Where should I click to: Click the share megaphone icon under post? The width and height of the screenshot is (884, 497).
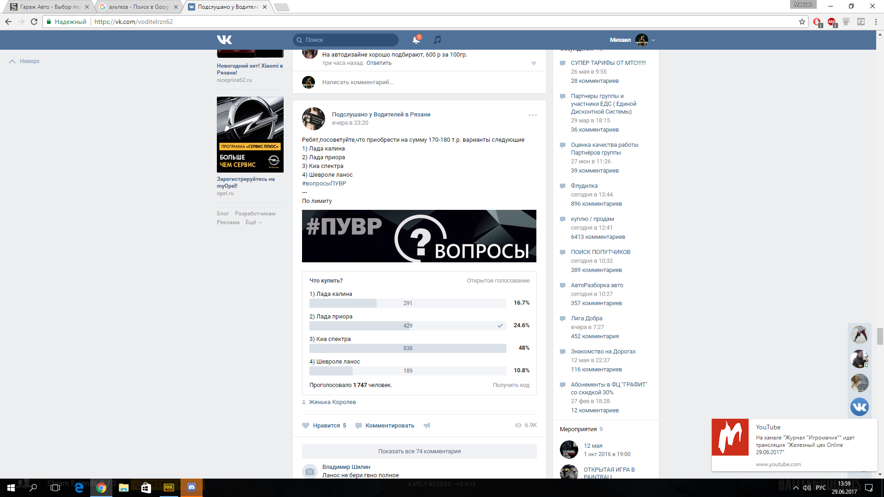pyautogui.click(x=427, y=426)
